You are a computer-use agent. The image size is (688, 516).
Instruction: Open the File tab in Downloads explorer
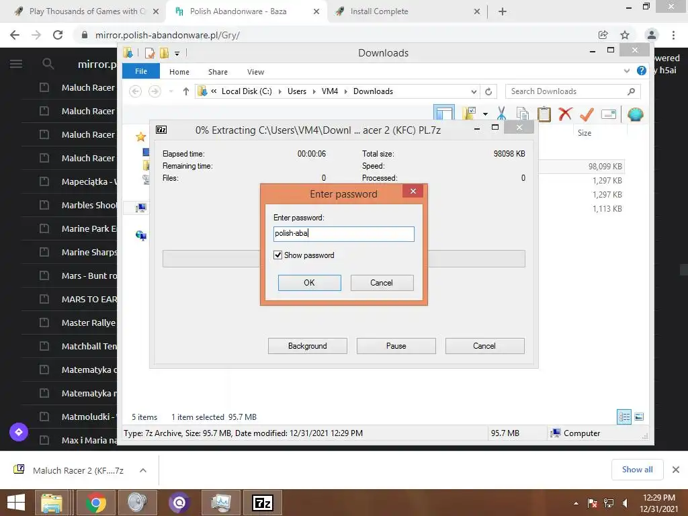[141, 71]
